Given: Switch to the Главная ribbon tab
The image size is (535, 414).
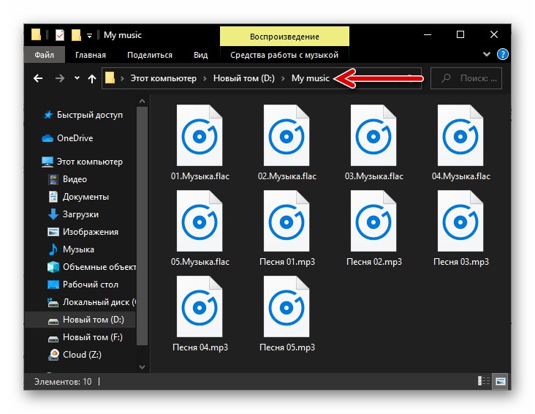Looking at the screenshot, I should click(91, 55).
